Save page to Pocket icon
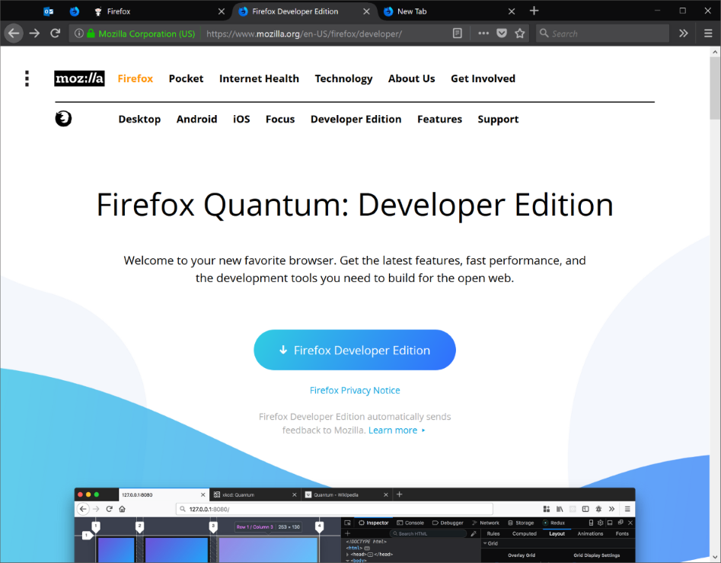Screen dimensions: 721x563 (502, 33)
